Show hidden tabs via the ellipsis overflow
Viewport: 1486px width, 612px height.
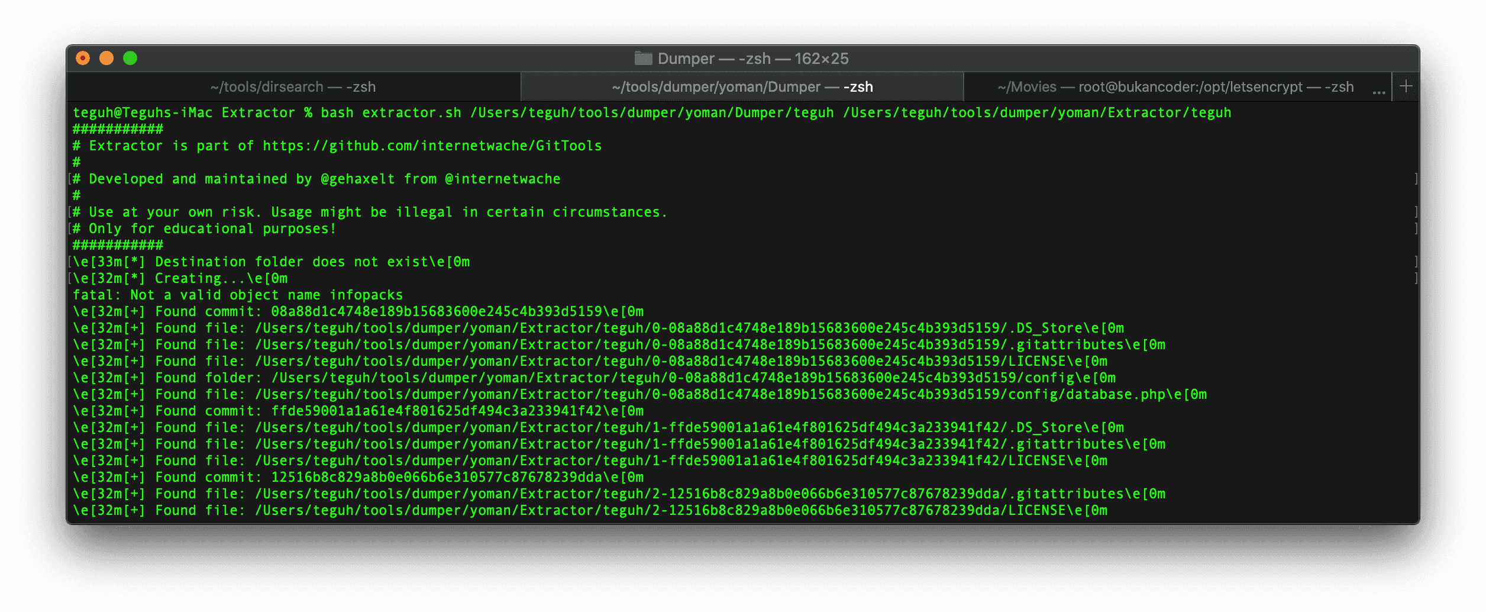point(1379,91)
